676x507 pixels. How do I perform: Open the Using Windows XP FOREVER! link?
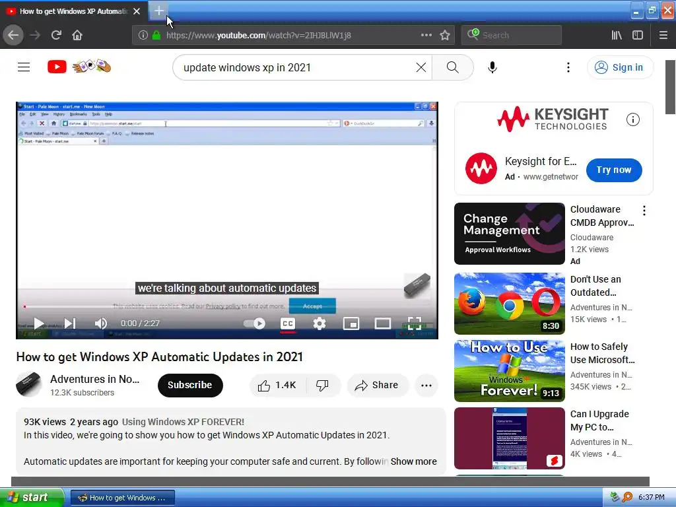183,422
